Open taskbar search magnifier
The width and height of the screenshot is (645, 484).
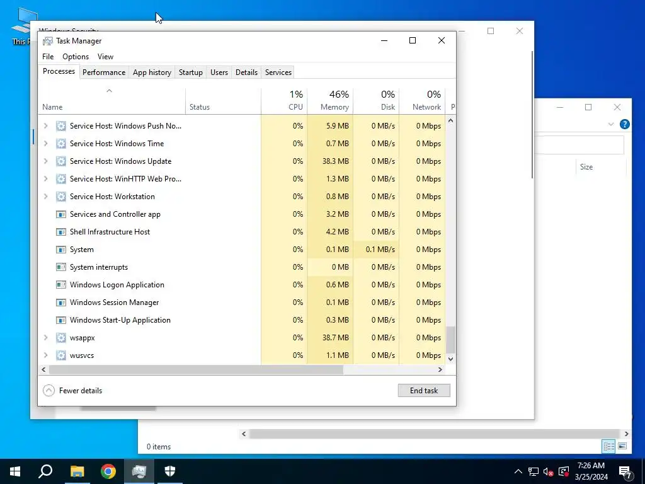tap(45, 471)
